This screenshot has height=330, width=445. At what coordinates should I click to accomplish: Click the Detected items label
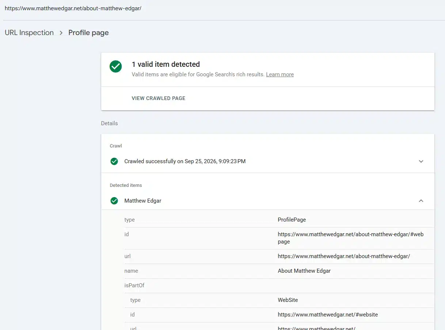pos(126,185)
